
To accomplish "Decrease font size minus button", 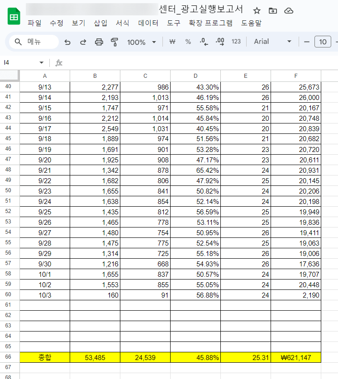I will [x=307, y=42].
